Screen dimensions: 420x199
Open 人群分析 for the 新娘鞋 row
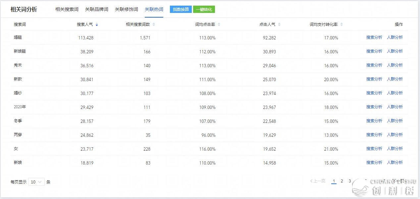pyautogui.click(x=395, y=51)
